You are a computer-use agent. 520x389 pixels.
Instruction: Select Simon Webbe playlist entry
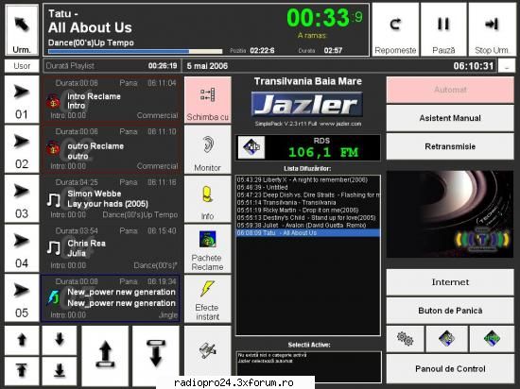click(112, 198)
